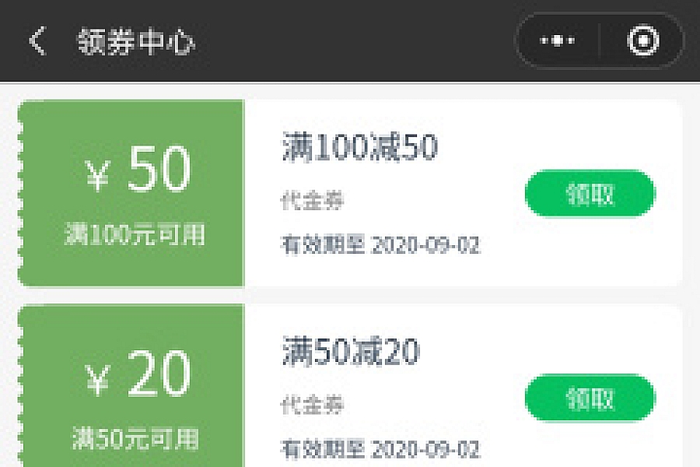Click second coupon's 有效期至 2020-09-02 date
Screen dimensions: 700x467
[x=380, y=449]
